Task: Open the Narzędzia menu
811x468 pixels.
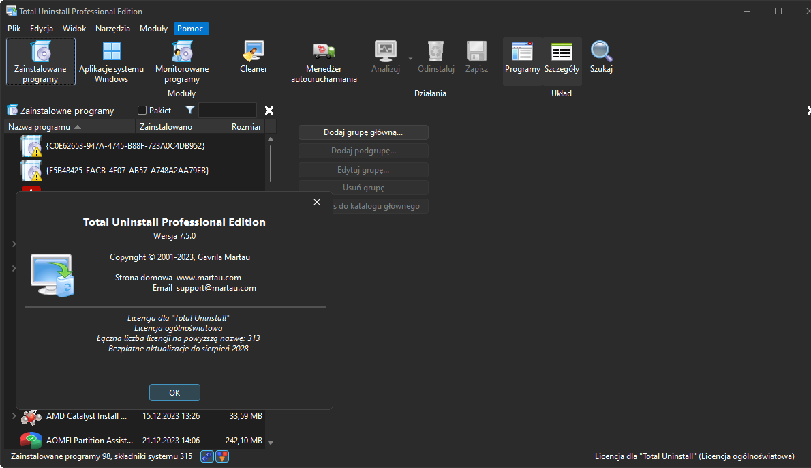Action: [112, 29]
